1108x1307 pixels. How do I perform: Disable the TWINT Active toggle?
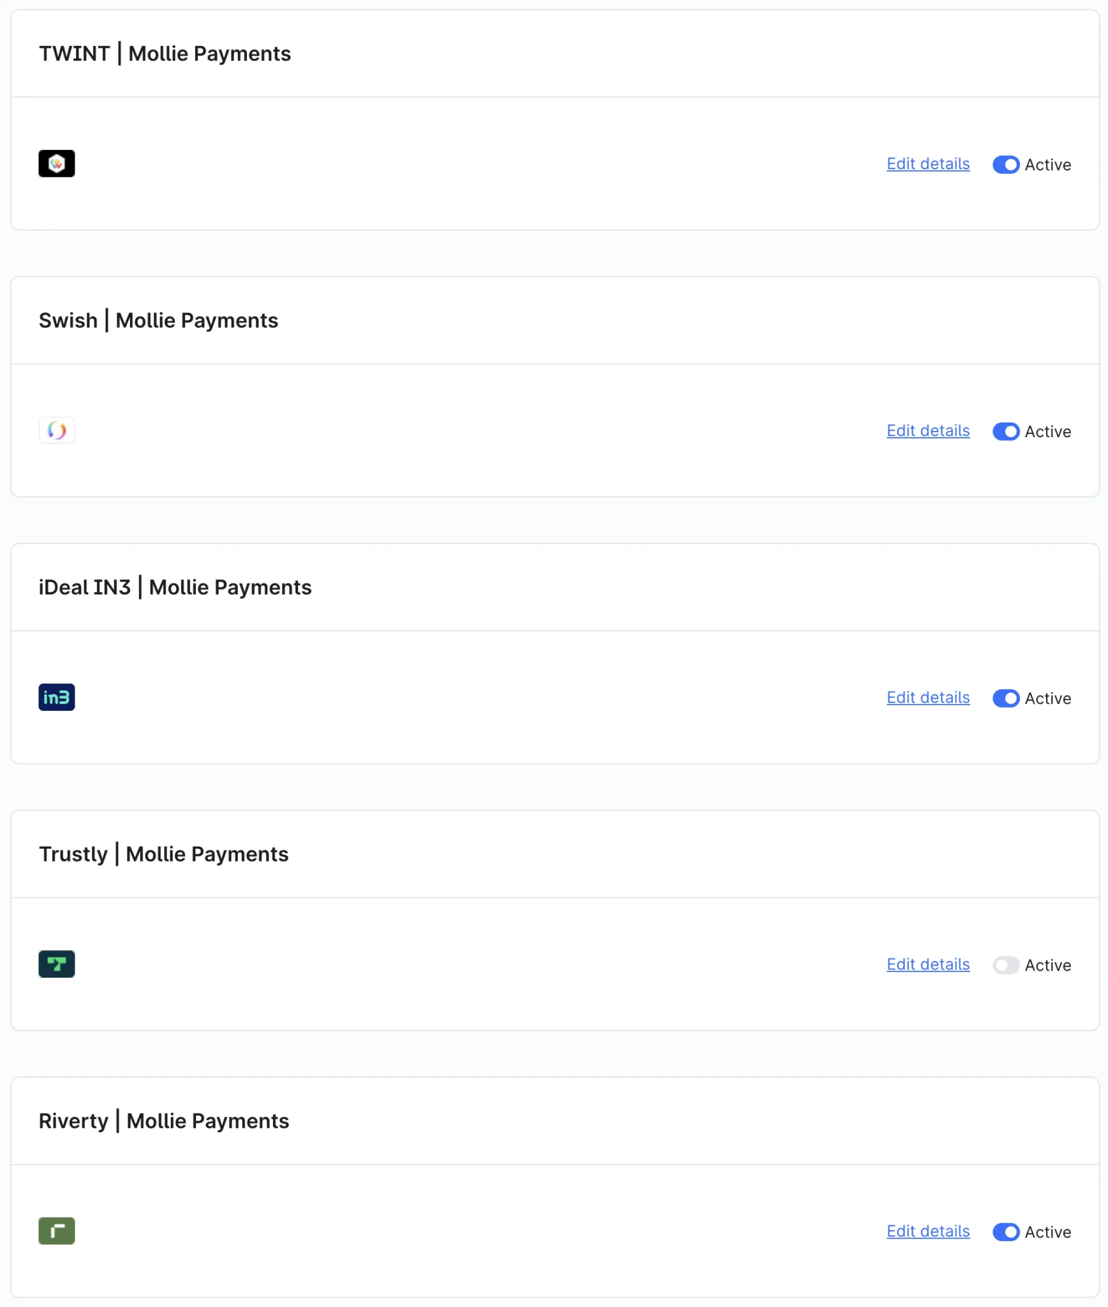1006,165
